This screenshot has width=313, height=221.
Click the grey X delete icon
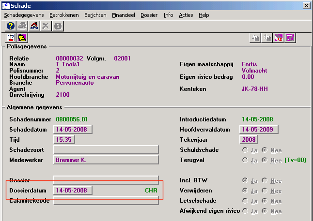pos(46,26)
